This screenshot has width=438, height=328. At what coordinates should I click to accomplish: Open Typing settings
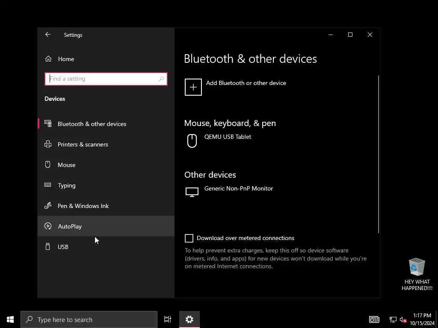106,185
